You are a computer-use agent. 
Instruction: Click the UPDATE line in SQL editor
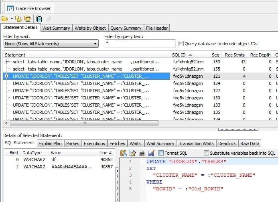tap(186, 162)
